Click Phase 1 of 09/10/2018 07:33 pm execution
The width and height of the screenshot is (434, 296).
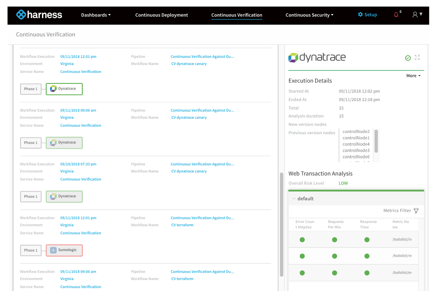point(31,196)
